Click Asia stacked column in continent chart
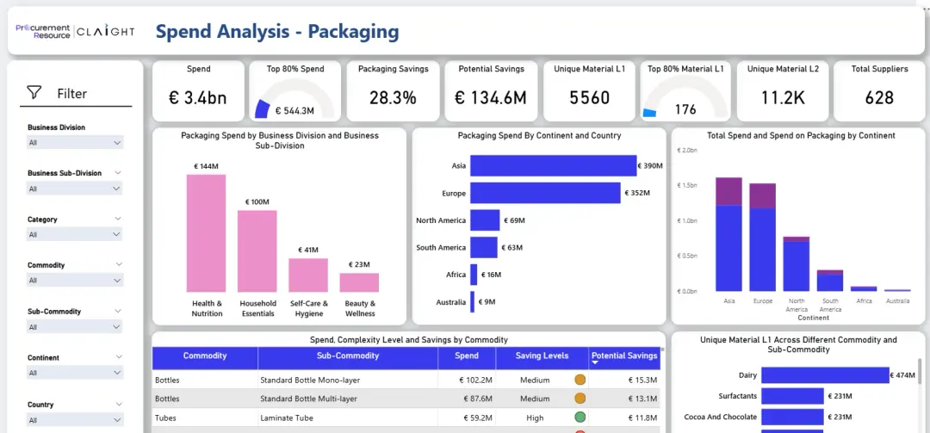This screenshot has height=433, width=930. tap(729, 234)
